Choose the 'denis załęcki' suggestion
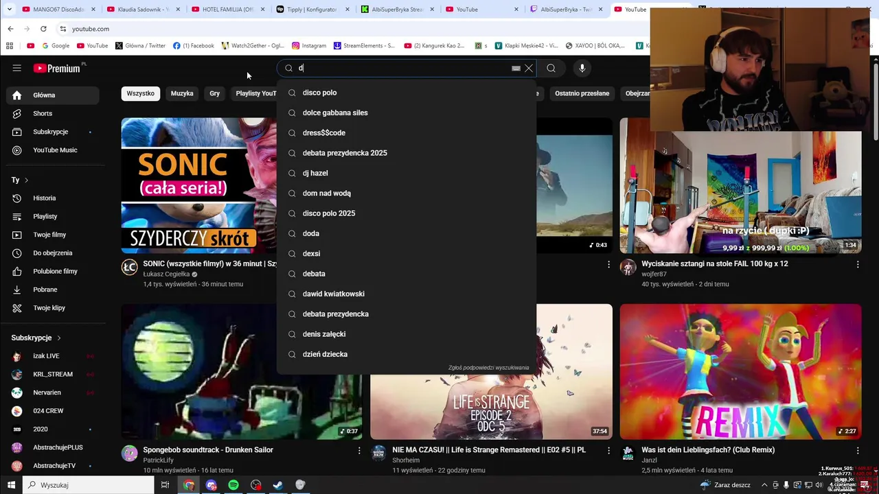The width and height of the screenshot is (879, 494). [407, 334]
